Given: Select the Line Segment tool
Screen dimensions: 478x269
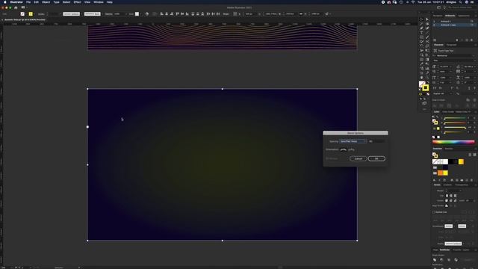Looking at the screenshot, I should (x=427, y=32).
